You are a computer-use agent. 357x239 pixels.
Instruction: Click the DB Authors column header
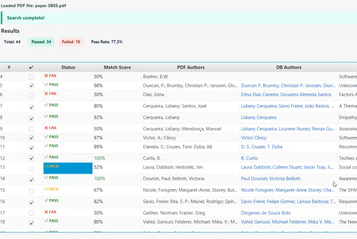click(x=289, y=67)
